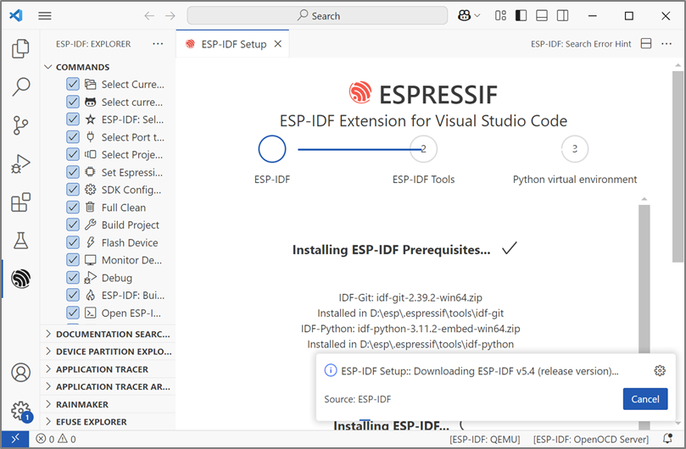Go back with the left arrow
The height and width of the screenshot is (449, 686).
tap(149, 16)
